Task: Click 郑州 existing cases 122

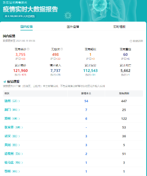Action: [124, 119]
